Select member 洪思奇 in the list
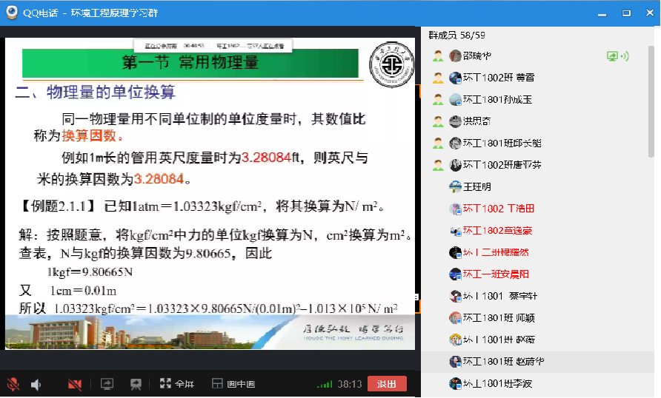The image size is (661, 398). (x=476, y=121)
